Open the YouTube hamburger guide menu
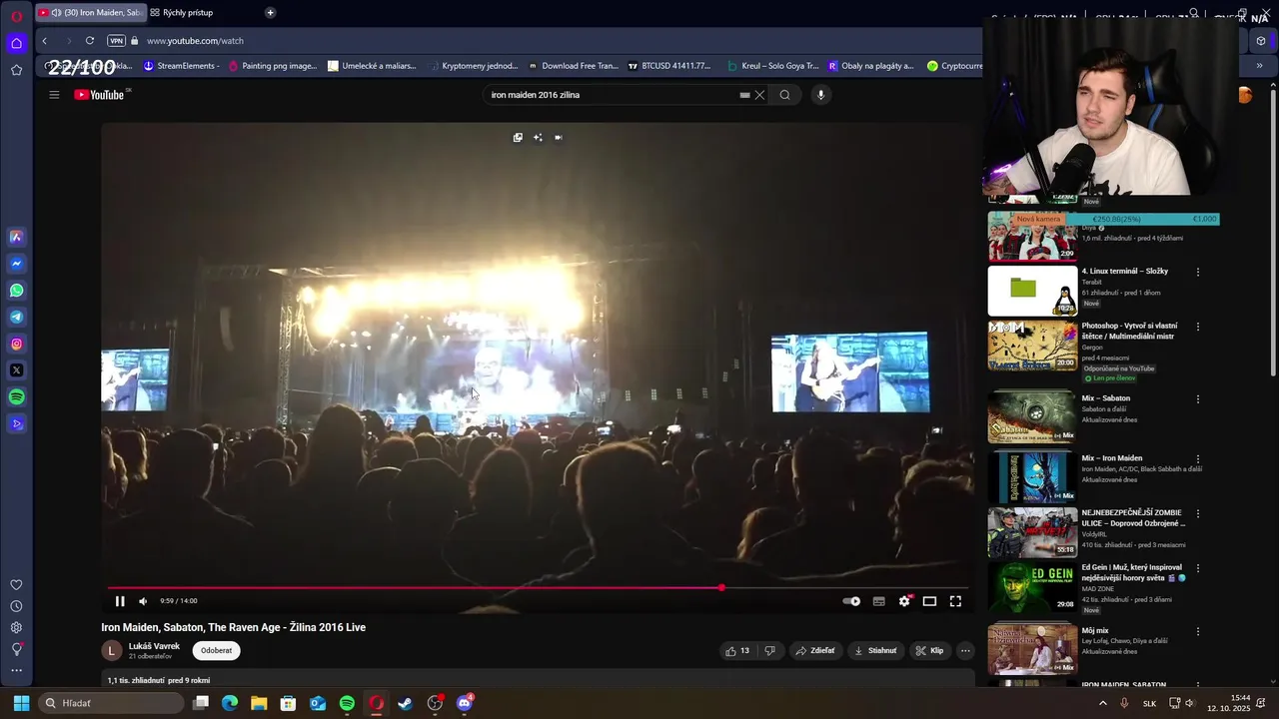Viewport: 1279px width, 719px height. pyautogui.click(x=54, y=95)
